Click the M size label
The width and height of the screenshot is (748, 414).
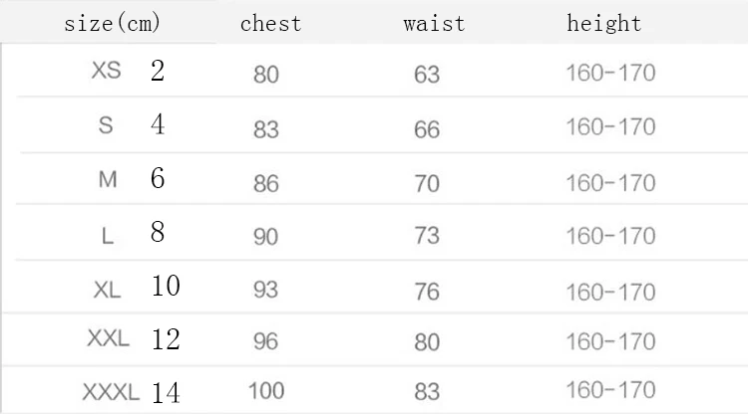(108, 180)
